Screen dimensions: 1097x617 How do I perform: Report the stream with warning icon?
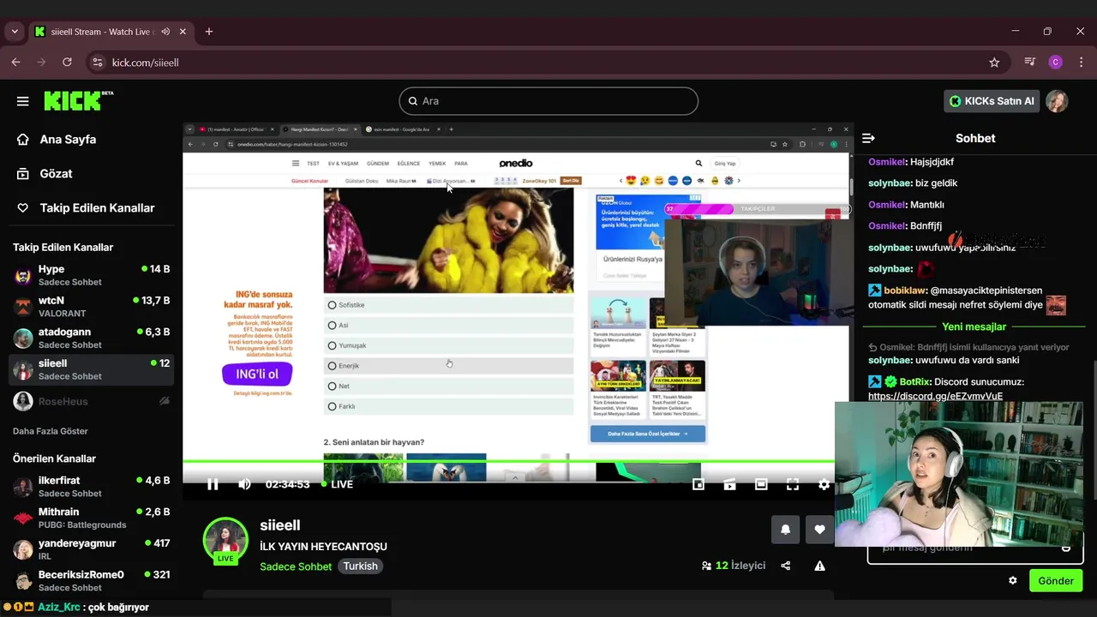pos(819,566)
